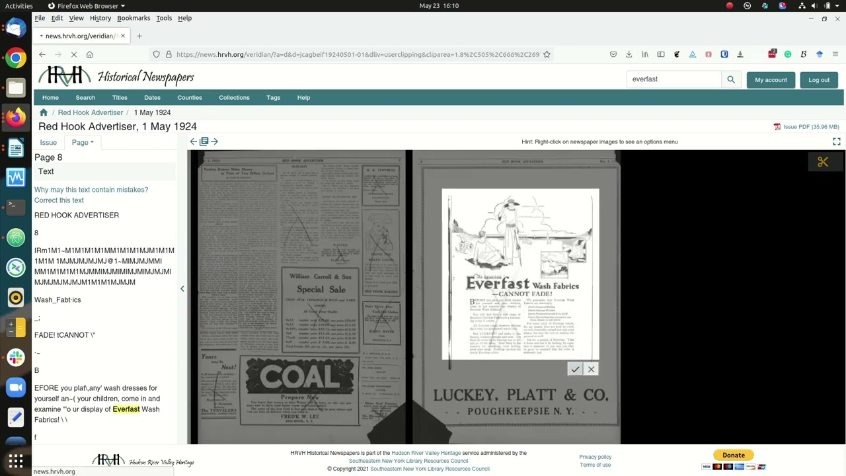Open the Firefox hamburger menu
846x476 pixels.
835,54
